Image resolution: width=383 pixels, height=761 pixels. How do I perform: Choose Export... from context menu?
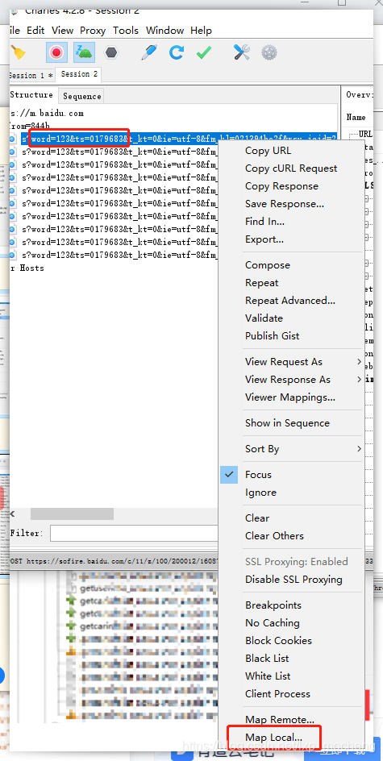[264, 239]
